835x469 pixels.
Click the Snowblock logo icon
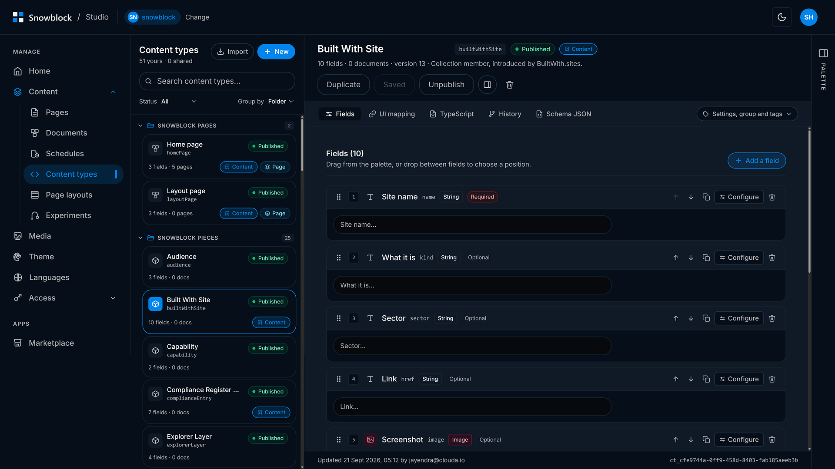pos(18,17)
